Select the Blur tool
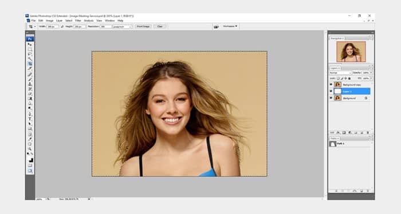401x214 pixels. click(30, 103)
